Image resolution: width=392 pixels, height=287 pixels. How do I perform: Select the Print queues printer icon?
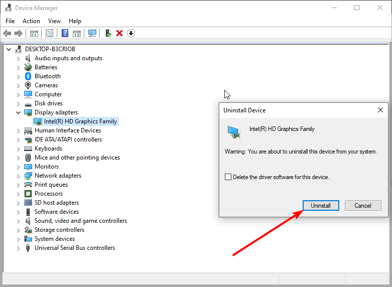click(x=28, y=185)
